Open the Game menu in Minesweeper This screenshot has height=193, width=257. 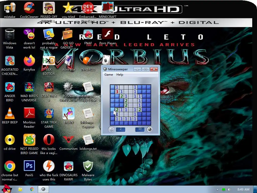coord(109,74)
